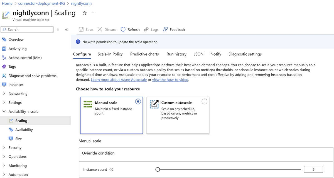Select the Manual scale radio button
This screenshot has height=178, width=334.
pyautogui.click(x=138, y=102)
